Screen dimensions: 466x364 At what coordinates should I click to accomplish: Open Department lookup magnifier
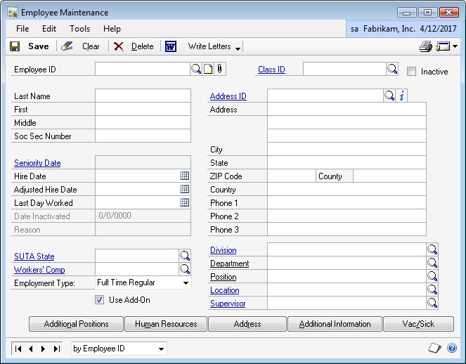(432, 263)
